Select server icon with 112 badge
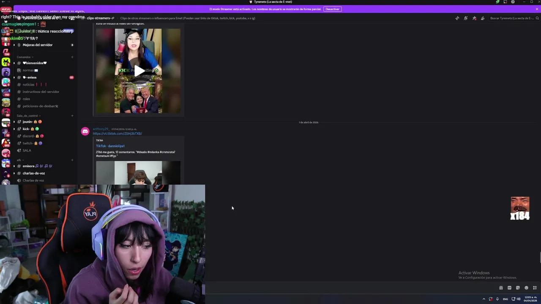 (x=6, y=92)
